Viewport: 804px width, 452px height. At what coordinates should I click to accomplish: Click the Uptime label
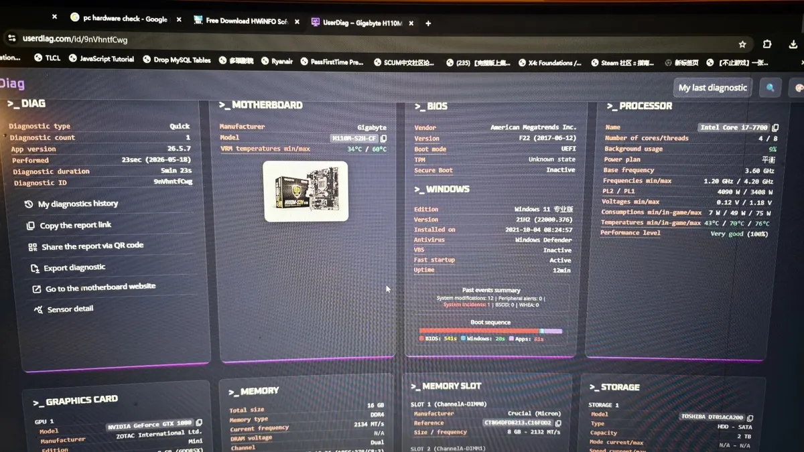424,270
